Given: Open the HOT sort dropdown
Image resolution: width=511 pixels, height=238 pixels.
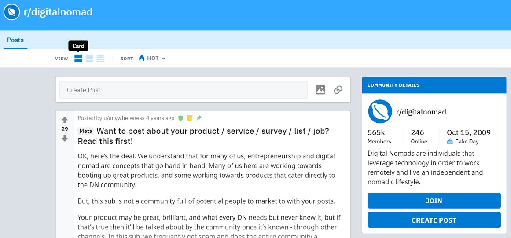Looking at the screenshot, I should click(152, 58).
